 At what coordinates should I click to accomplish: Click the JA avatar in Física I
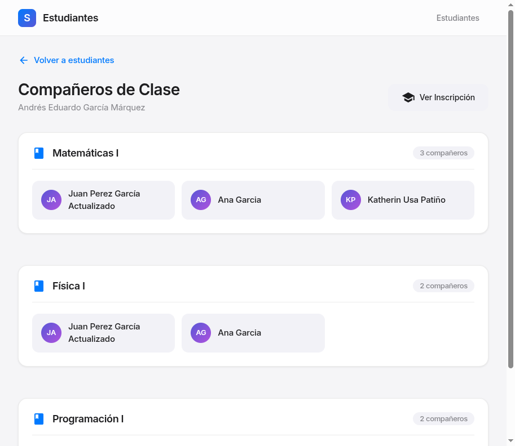pyautogui.click(x=51, y=333)
